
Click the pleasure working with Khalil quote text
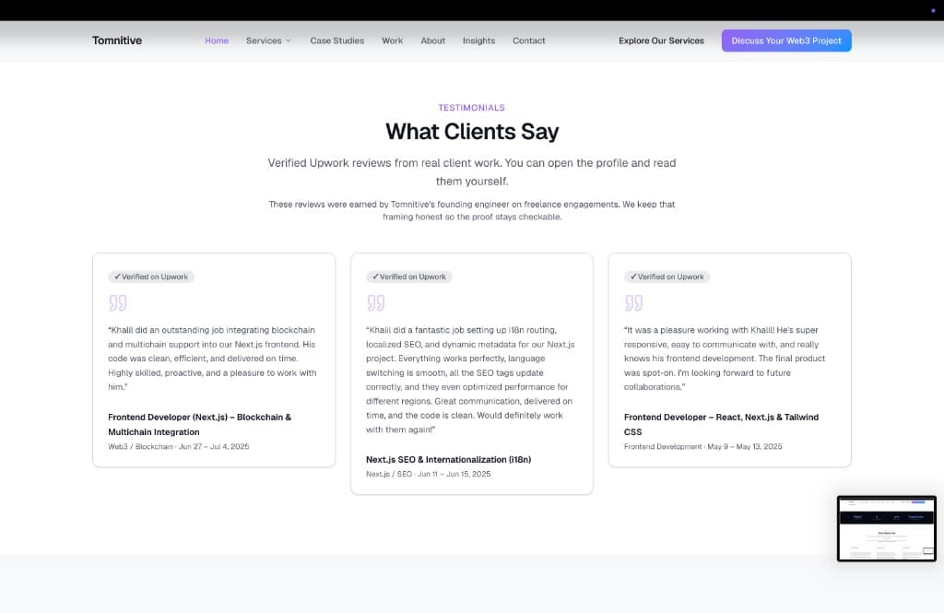coord(725,359)
